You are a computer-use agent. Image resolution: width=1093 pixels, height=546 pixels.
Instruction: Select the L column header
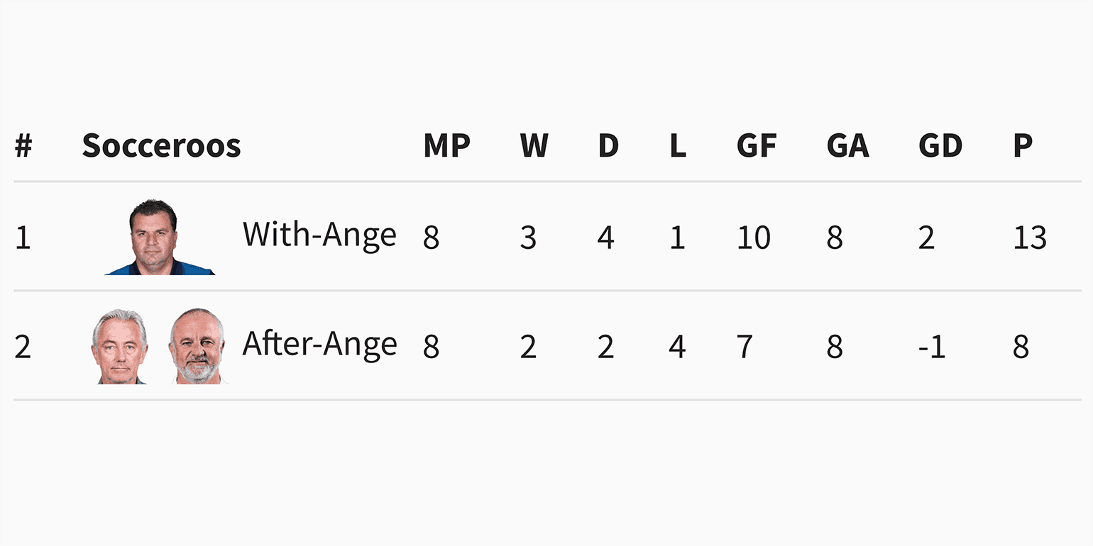pyautogui.click(x=678, y=145)
